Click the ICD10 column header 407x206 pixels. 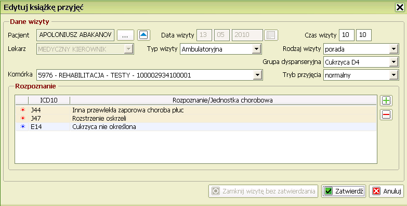49,100
